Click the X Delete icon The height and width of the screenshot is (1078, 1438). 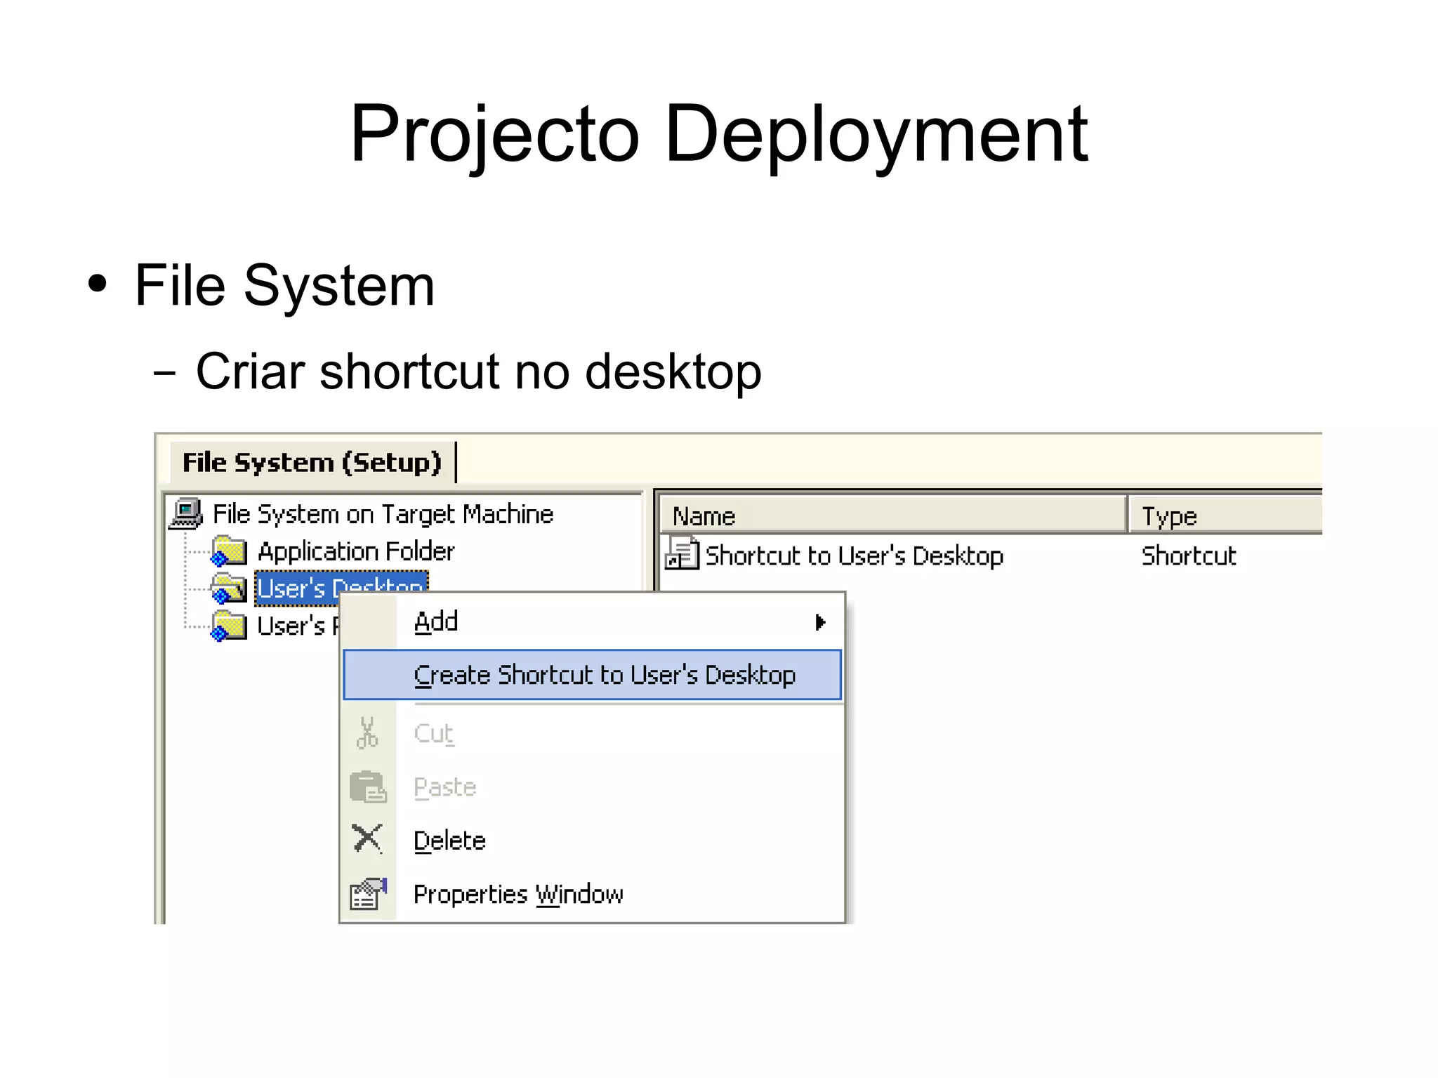tap(367, 839)
